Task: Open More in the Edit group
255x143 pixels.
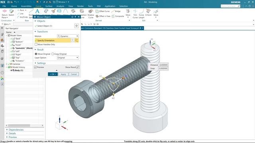Action: 156,13
